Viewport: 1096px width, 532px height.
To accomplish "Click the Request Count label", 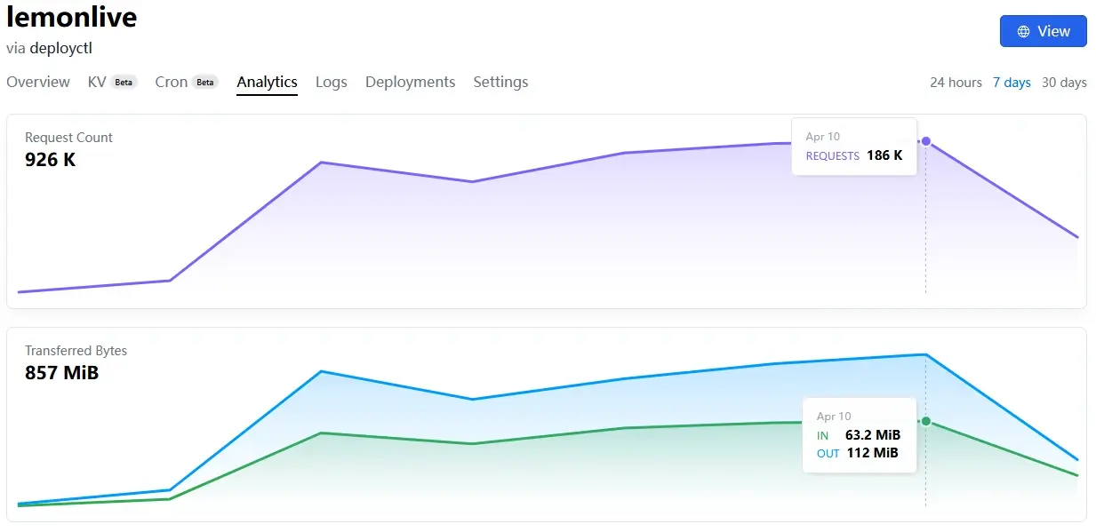I will pos(68,138).
